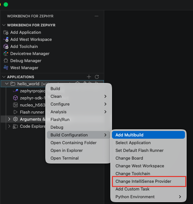Click the Add Toolchain cube icon
Viewport: 193px width, 204px height.
[6, 46]
